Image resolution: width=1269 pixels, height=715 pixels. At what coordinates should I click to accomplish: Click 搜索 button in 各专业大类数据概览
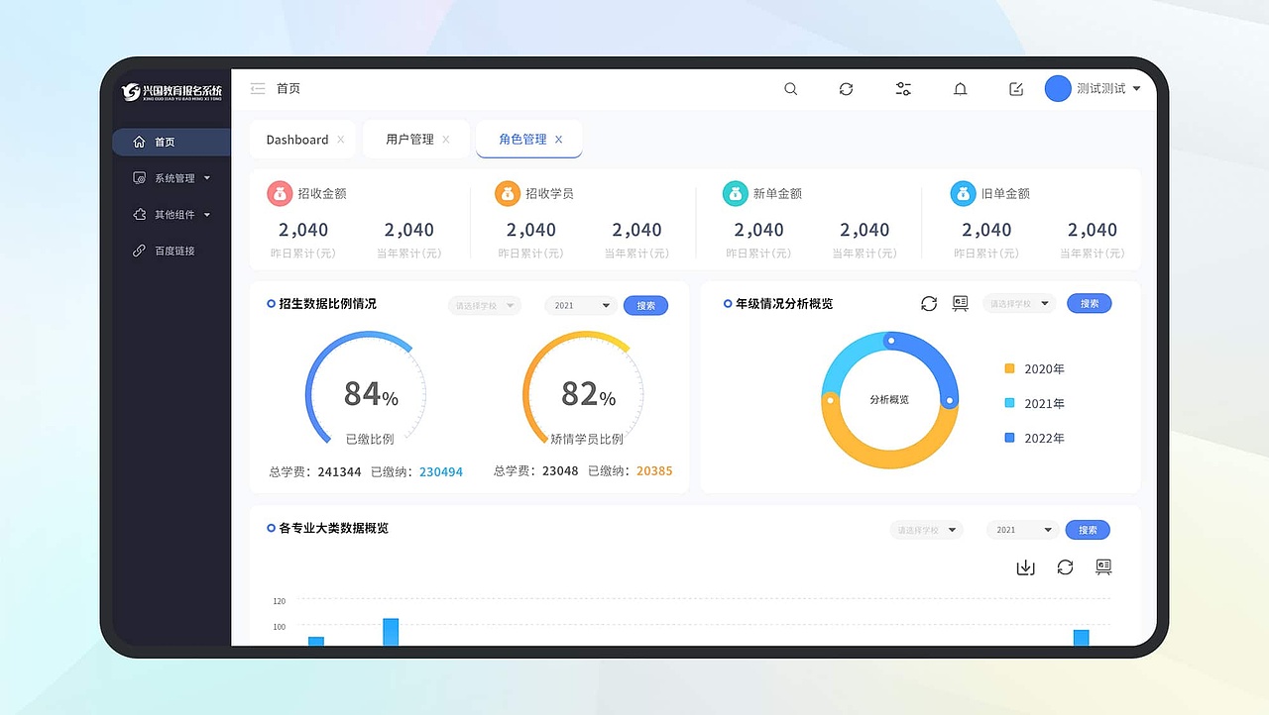[x=1088, y=530]
